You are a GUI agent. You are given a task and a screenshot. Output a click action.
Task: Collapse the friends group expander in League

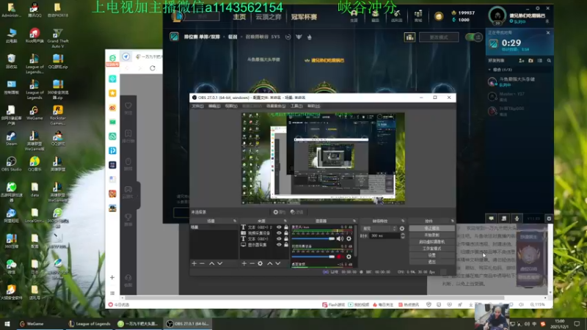489,70
